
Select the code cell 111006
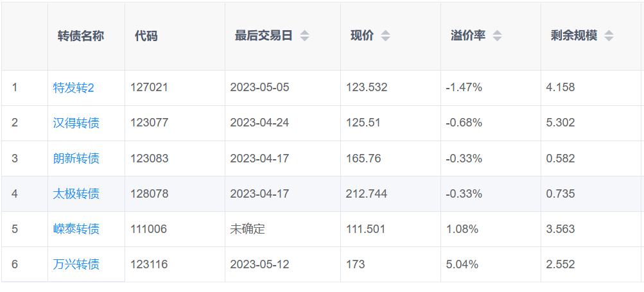point(148,228)
